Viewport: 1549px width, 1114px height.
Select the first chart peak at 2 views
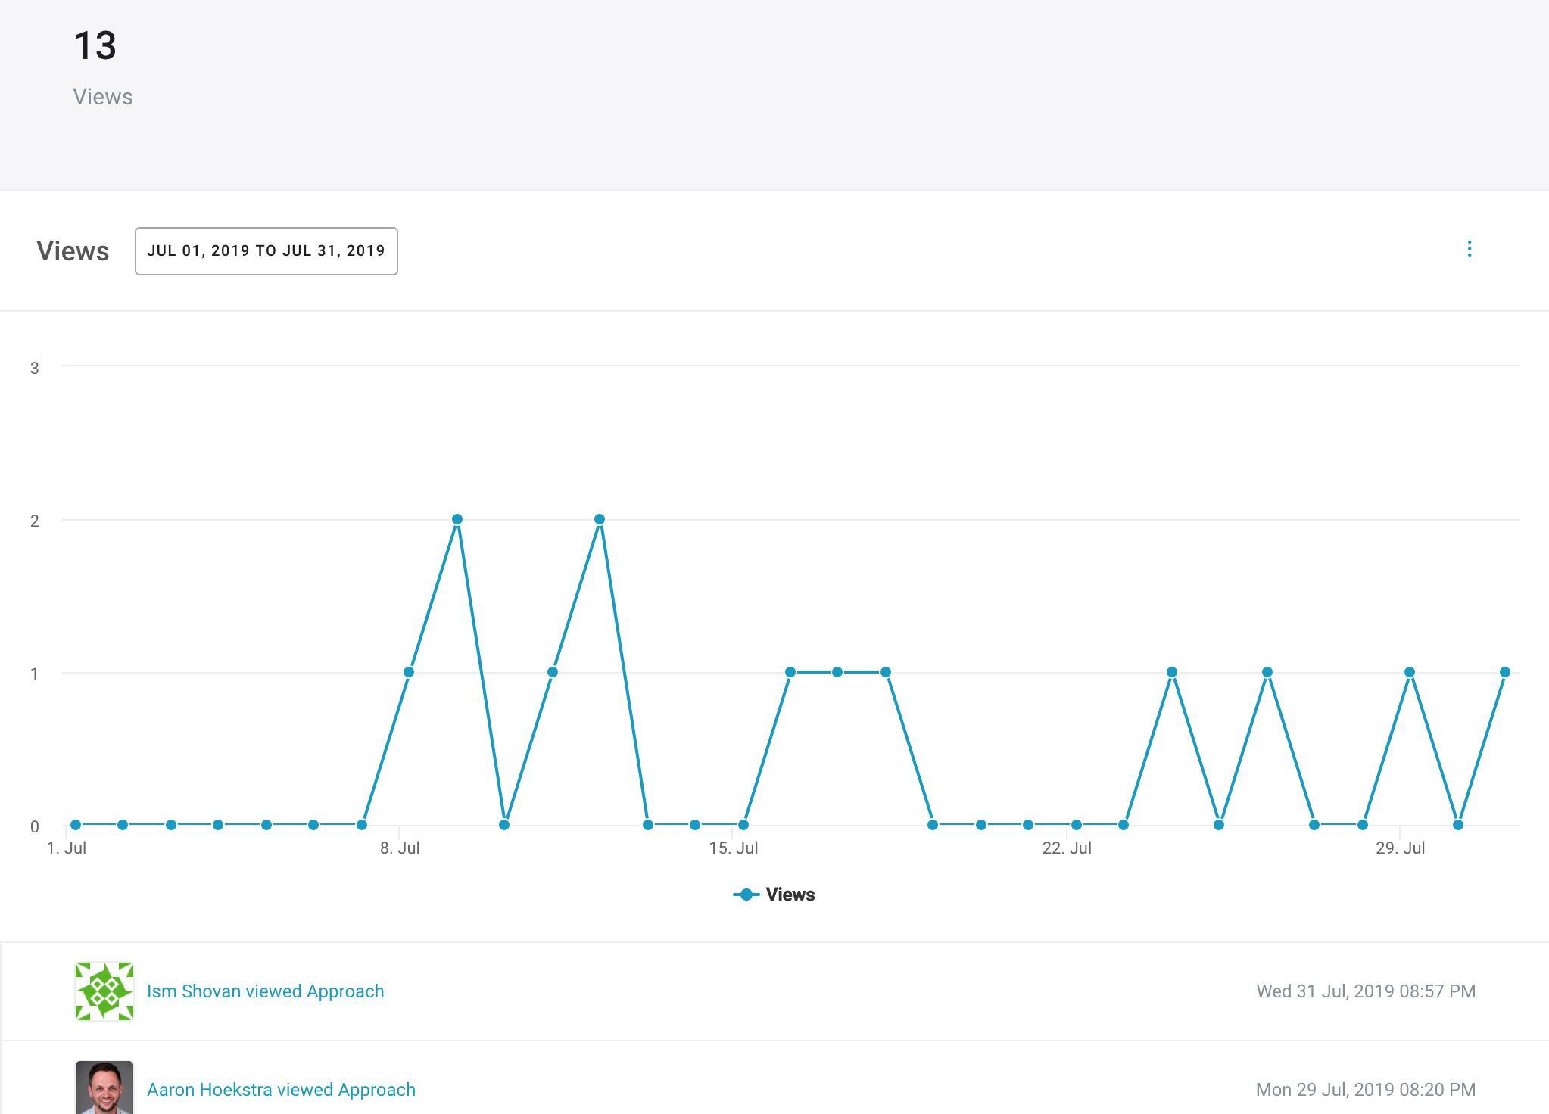pyautogui.click(x=457, y=519)
